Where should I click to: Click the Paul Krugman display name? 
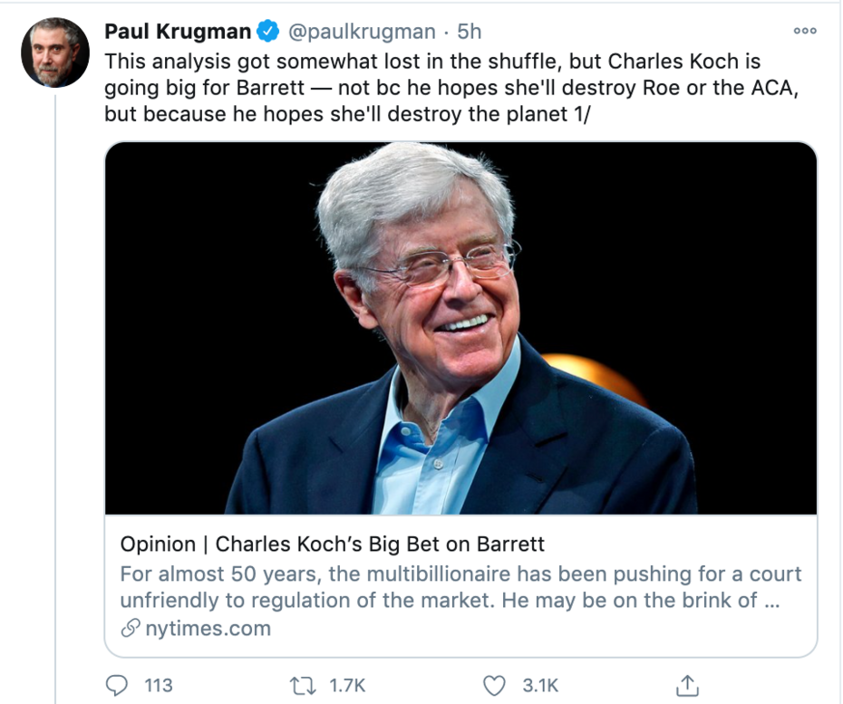(178, 32)
